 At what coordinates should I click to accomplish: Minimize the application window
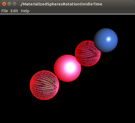coord(9,4)
